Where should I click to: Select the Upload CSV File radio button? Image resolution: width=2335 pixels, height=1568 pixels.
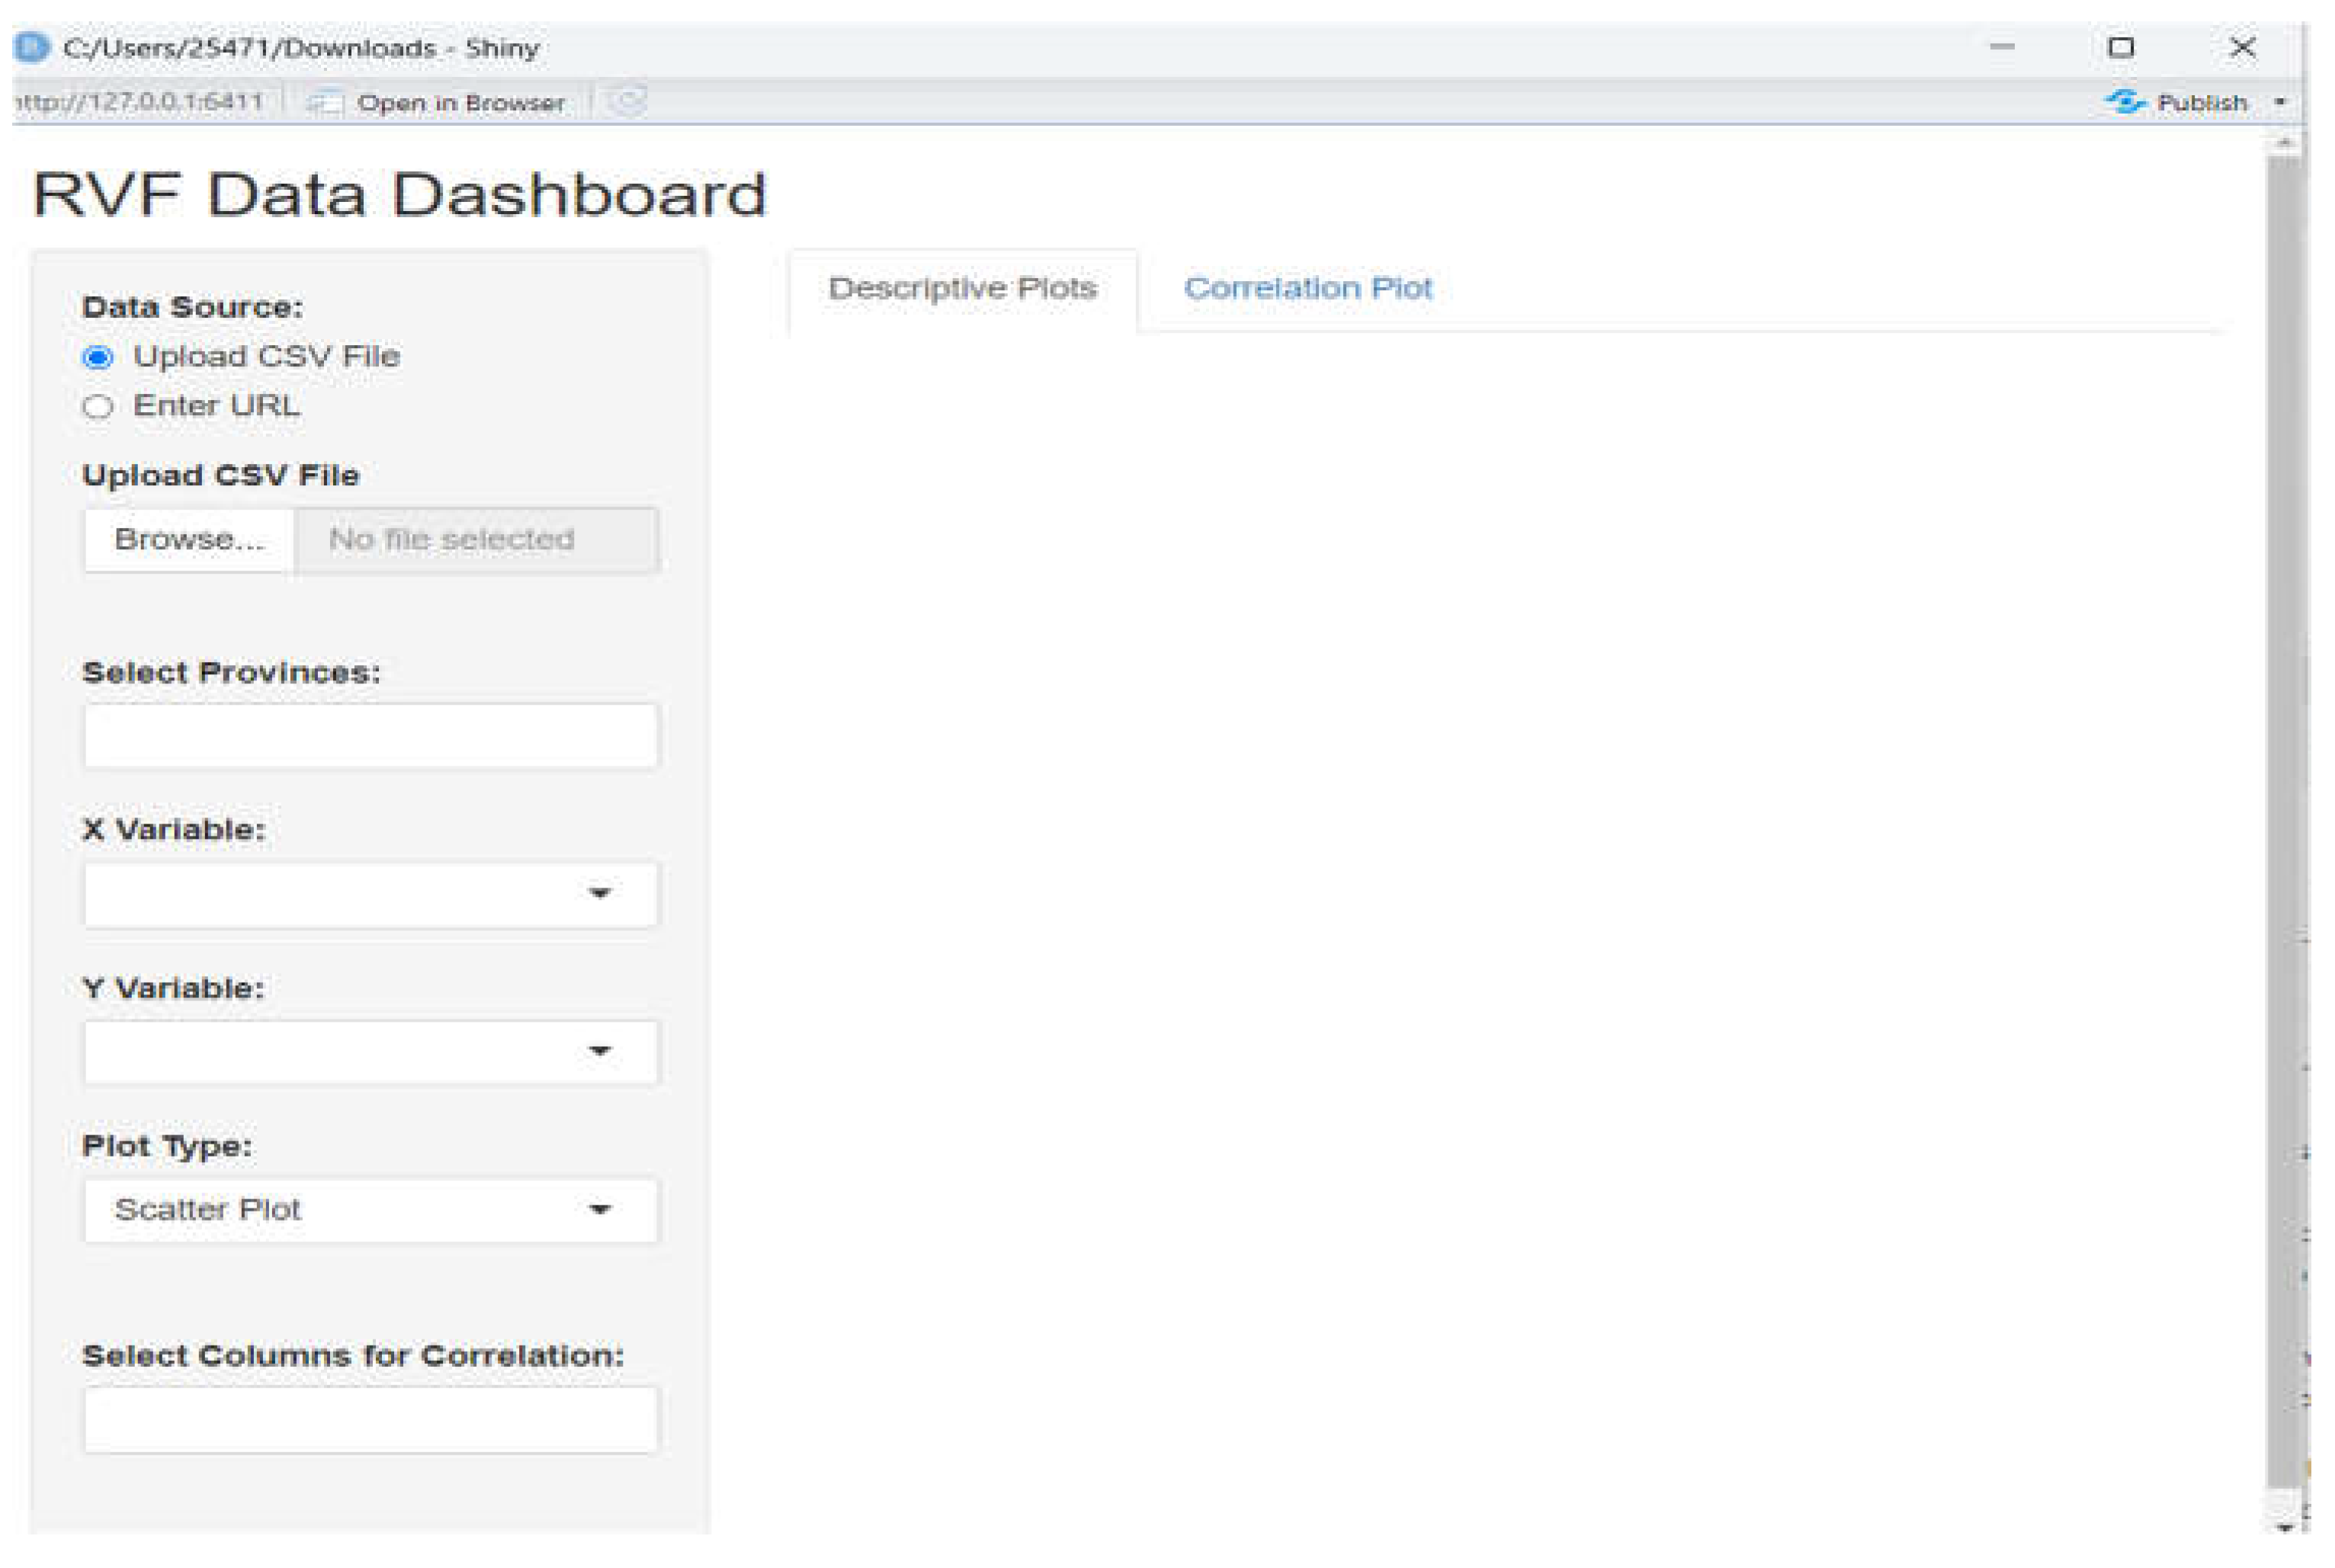click(x=98, y=357)
